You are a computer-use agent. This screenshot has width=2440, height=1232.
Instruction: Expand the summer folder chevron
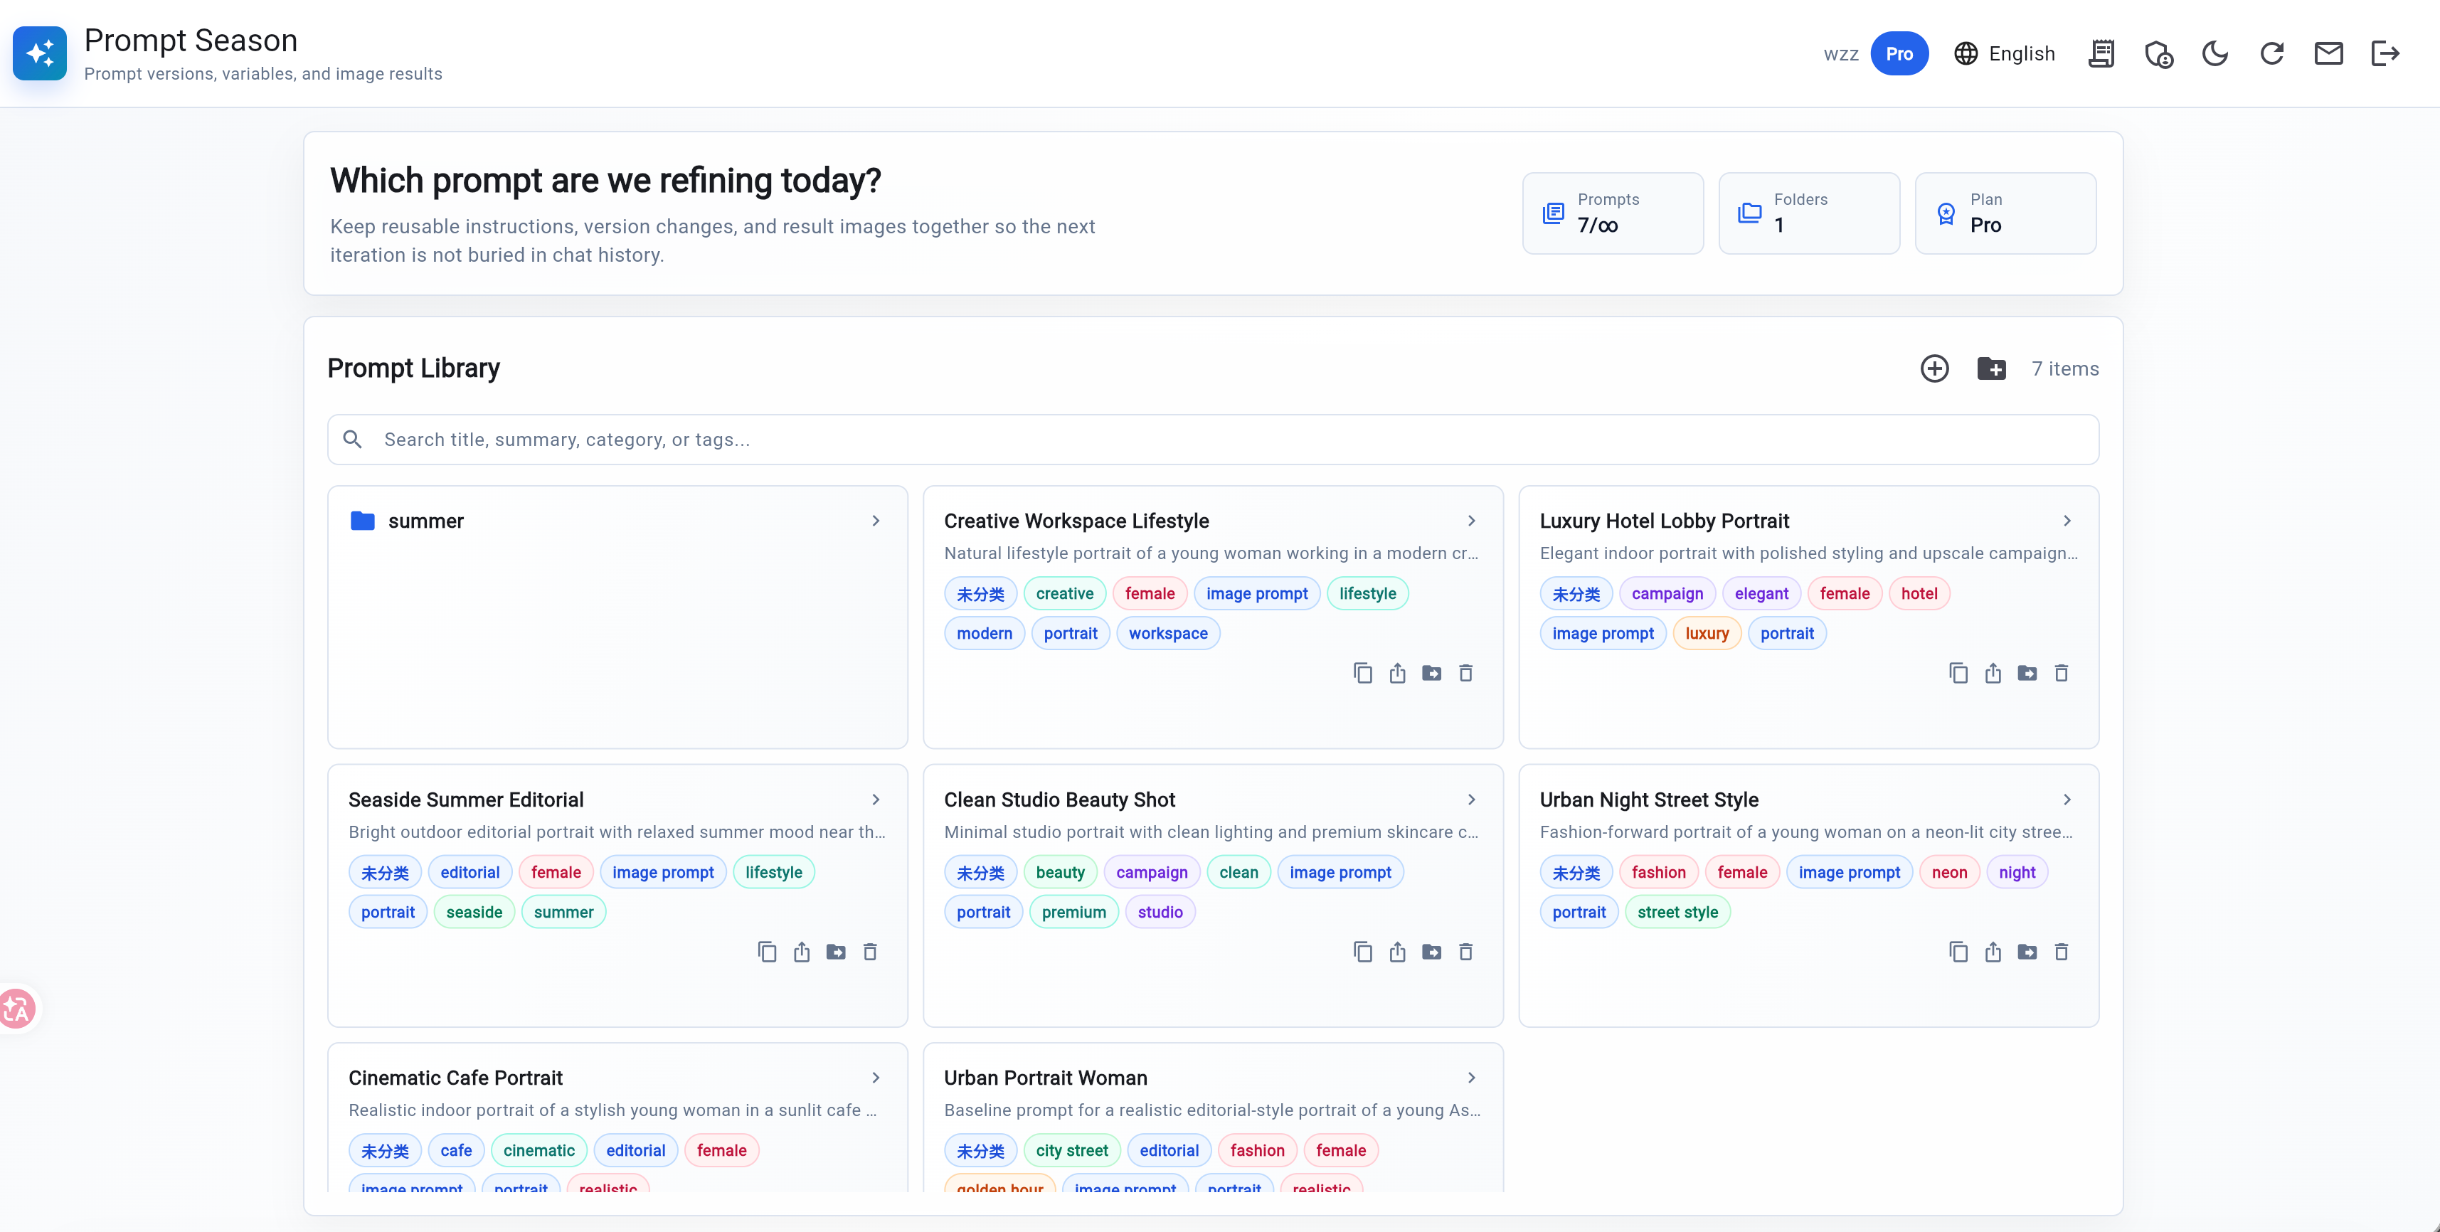876,521
